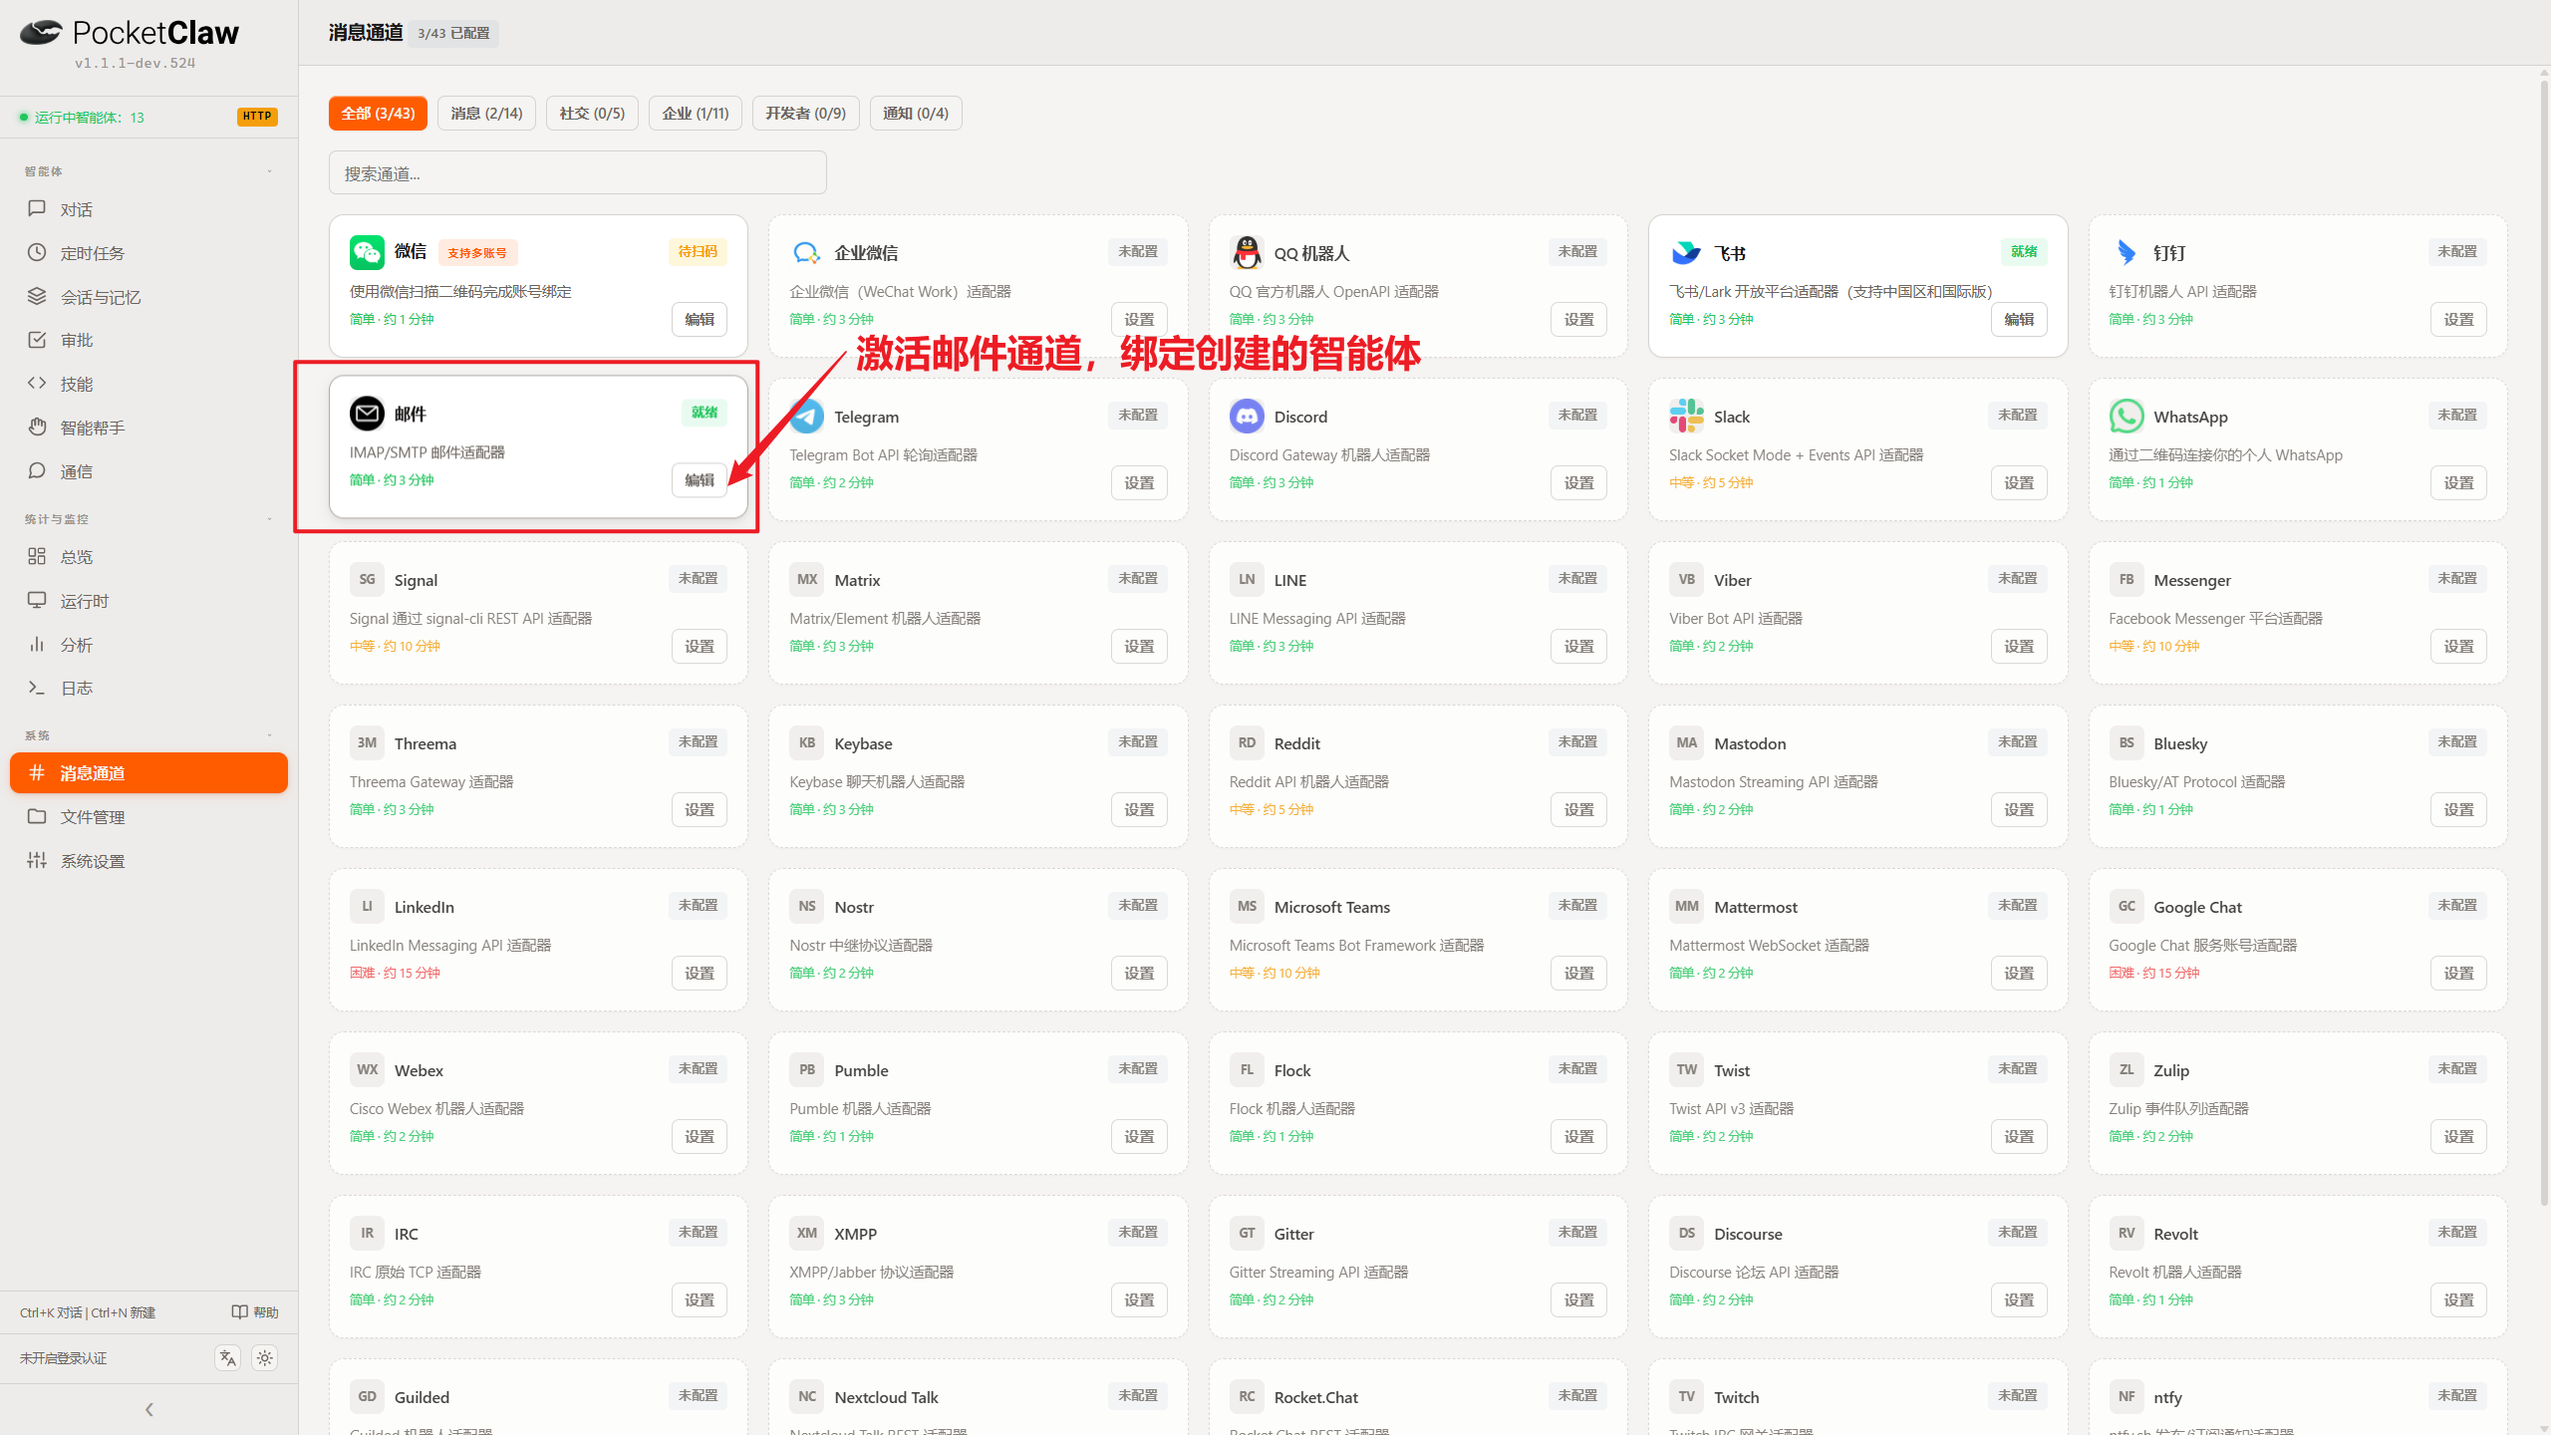Click the 支持多账号 tag

[x=477, y=253]
